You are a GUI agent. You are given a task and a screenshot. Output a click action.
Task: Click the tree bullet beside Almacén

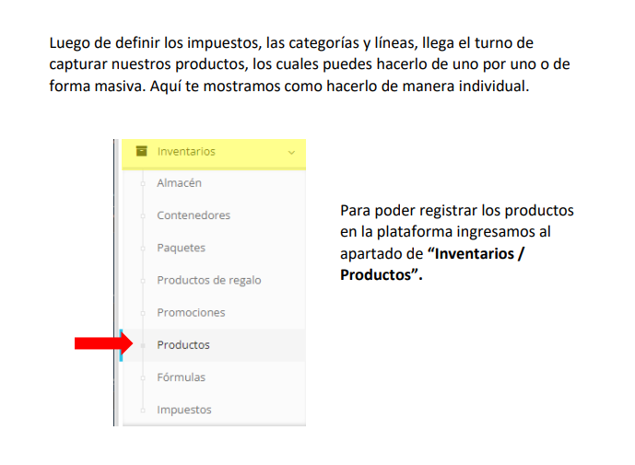pos(143,183)
